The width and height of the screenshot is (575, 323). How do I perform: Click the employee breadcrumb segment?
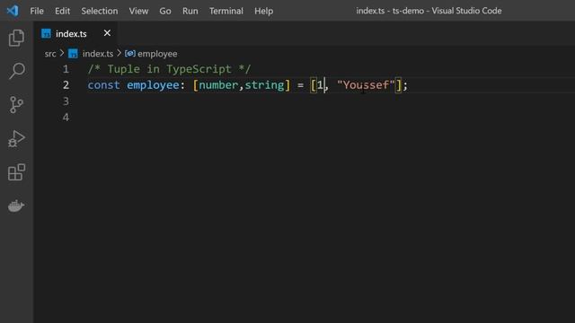157,54
